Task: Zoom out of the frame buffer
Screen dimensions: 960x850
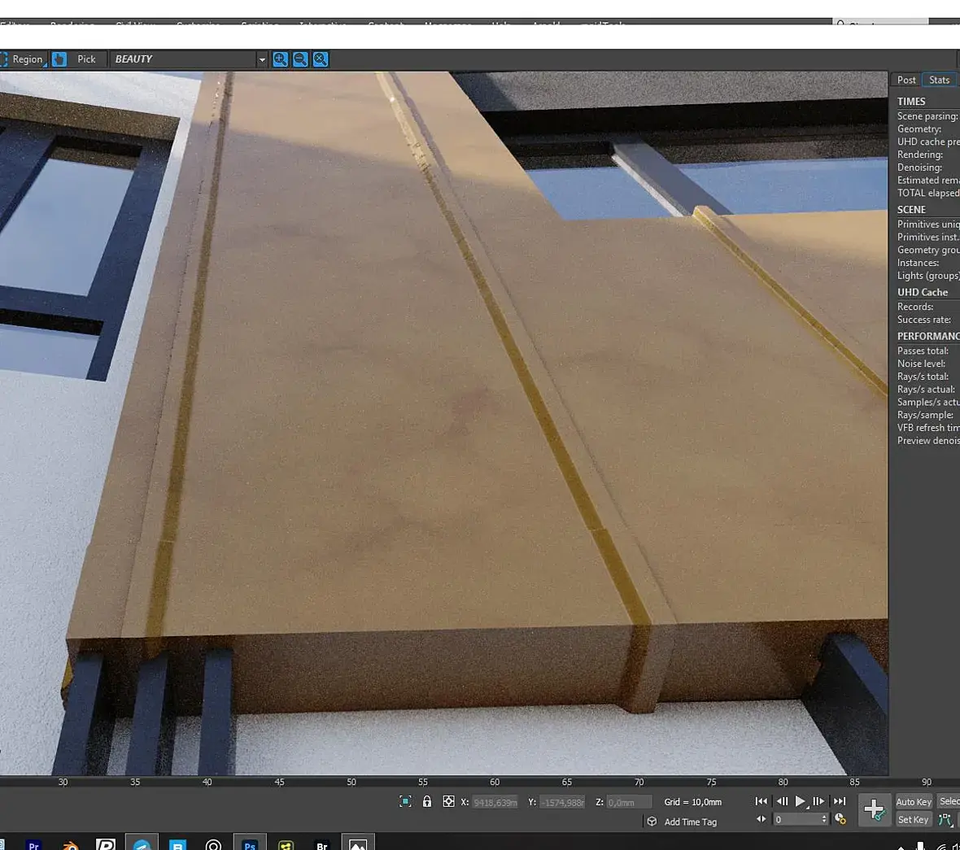Action: pyautogui.click(x=301, y=59)
